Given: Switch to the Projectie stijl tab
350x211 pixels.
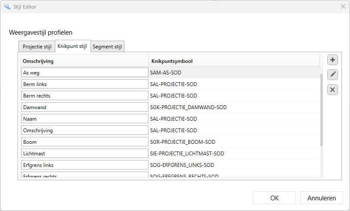Looking at the screenshot, I should click(x=37, y=47).
